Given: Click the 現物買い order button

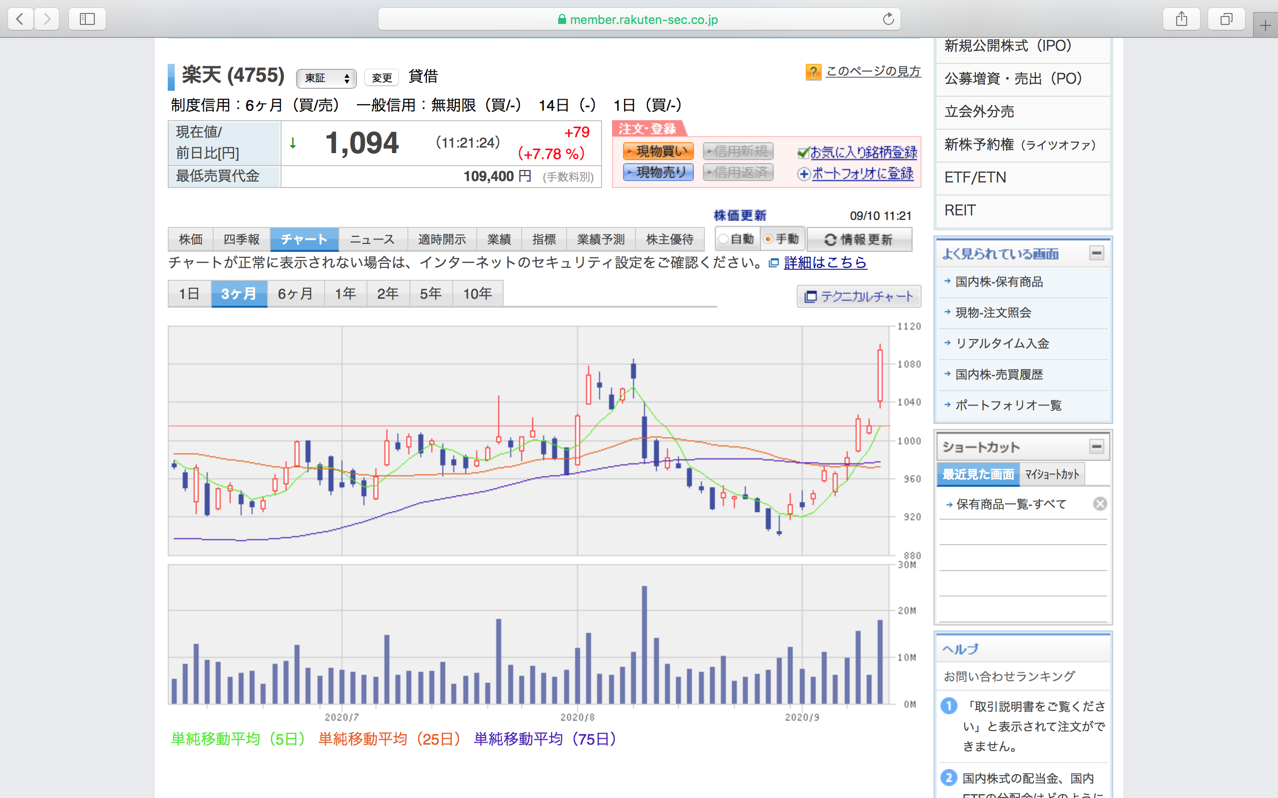Looking at the screenshot, I should [658, 152].
